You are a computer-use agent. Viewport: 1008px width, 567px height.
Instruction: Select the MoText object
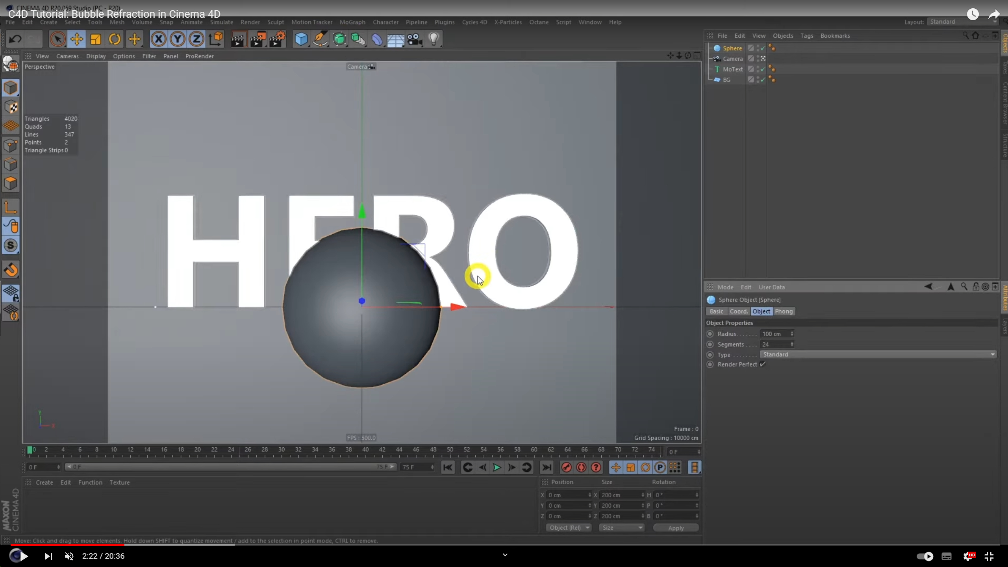coord(733,69)
